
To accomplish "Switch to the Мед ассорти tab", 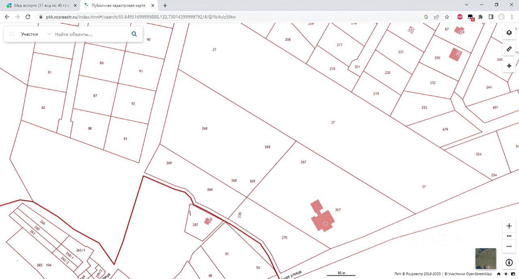I will point(41,5).
